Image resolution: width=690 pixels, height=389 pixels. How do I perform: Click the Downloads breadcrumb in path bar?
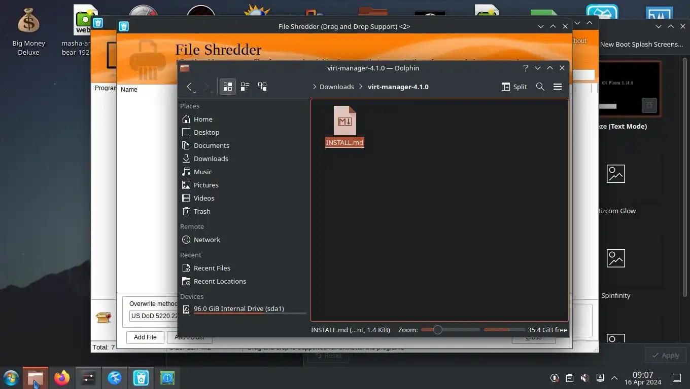(337, 87)
